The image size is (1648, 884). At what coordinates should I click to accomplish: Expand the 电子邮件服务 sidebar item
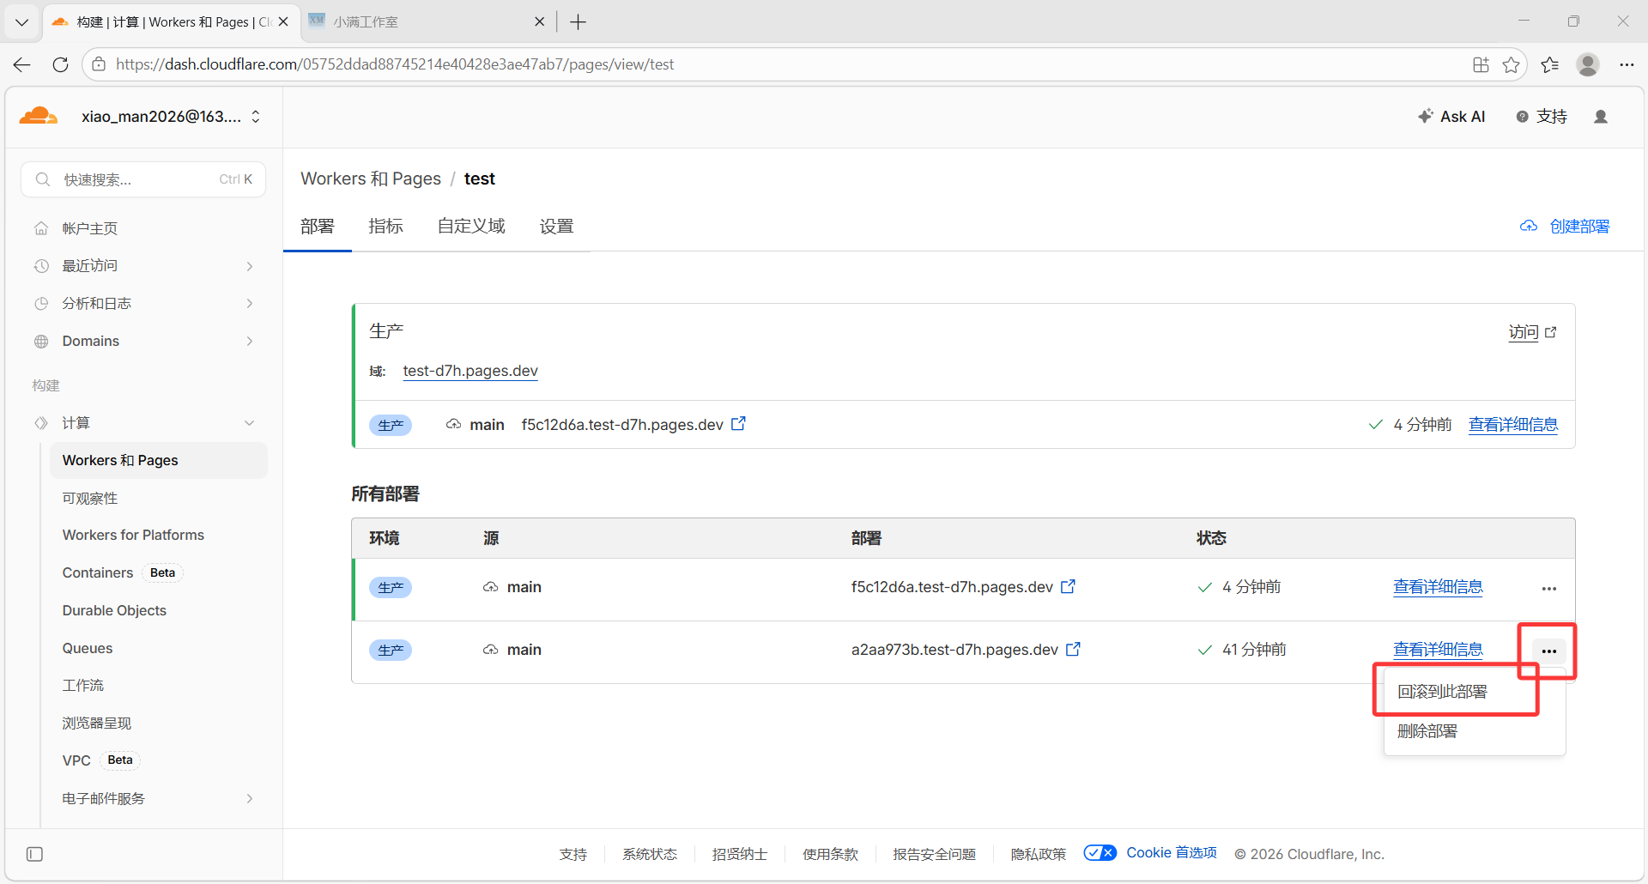(x=249, y=798)
